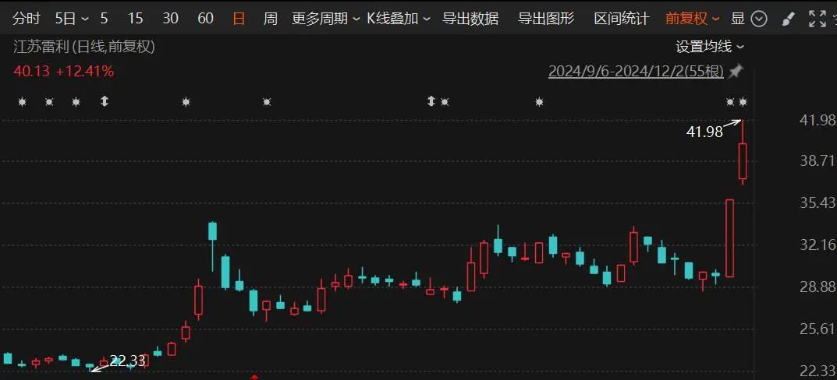This screenshot has height=380, width=837.
Task: Select the last red candle peaking at 41.98
Action: pos(743,161)
